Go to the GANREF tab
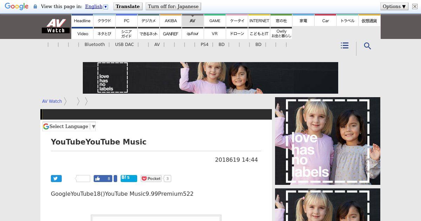This screenshot has height=221, width=421. (171, 34)
